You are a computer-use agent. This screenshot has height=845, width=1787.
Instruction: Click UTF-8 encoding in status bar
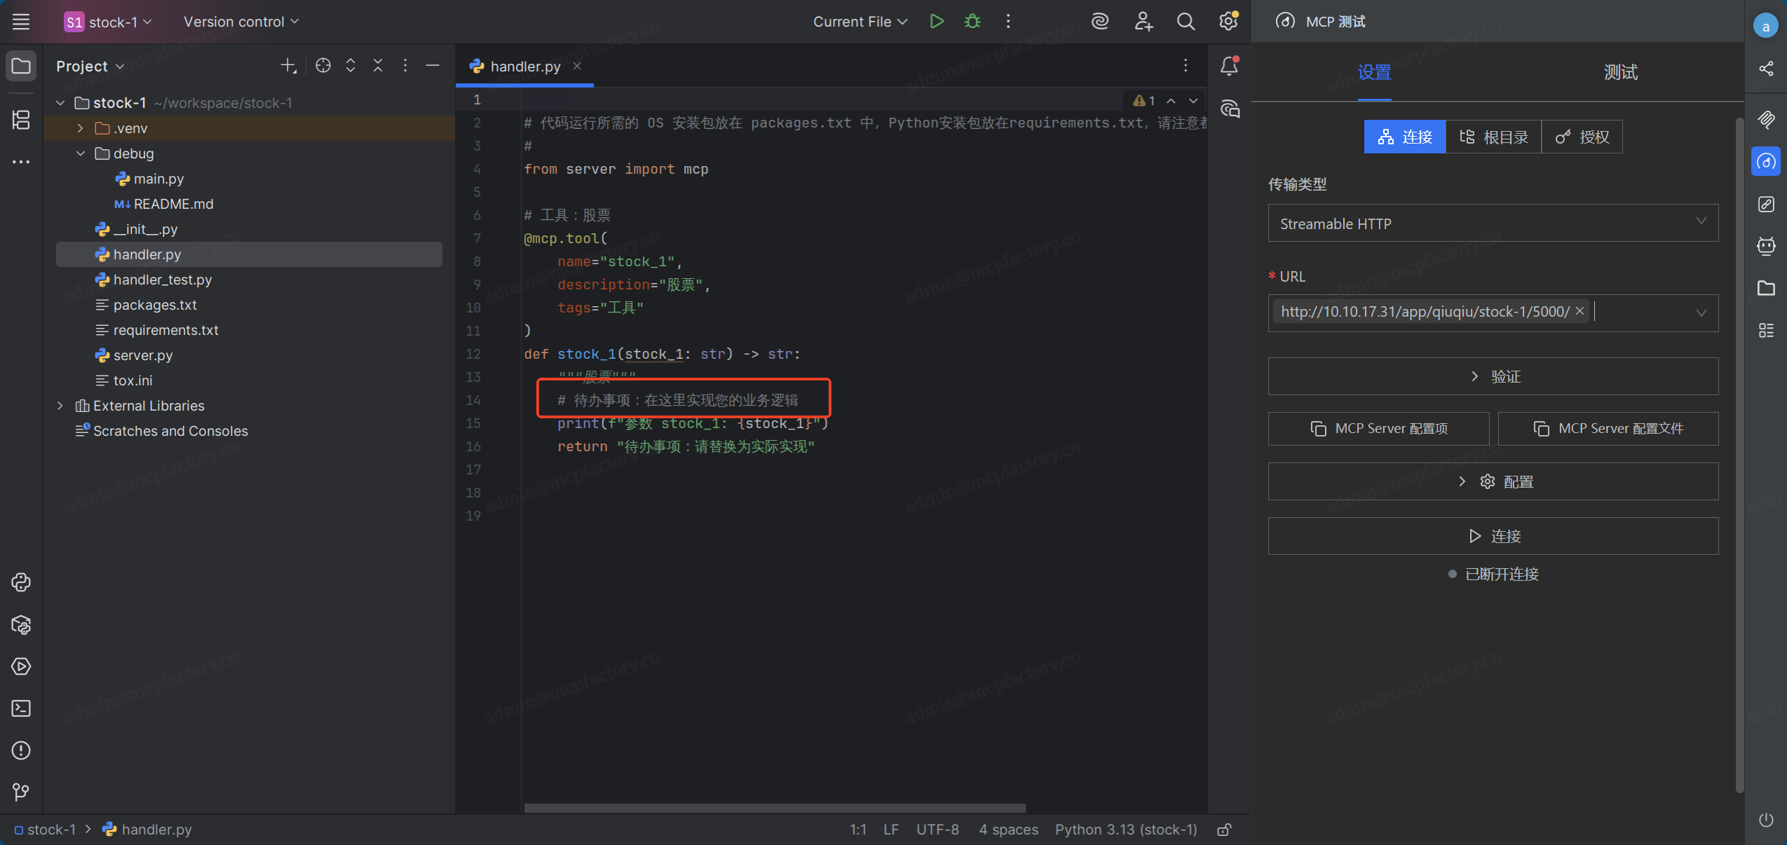pos(937,830)
